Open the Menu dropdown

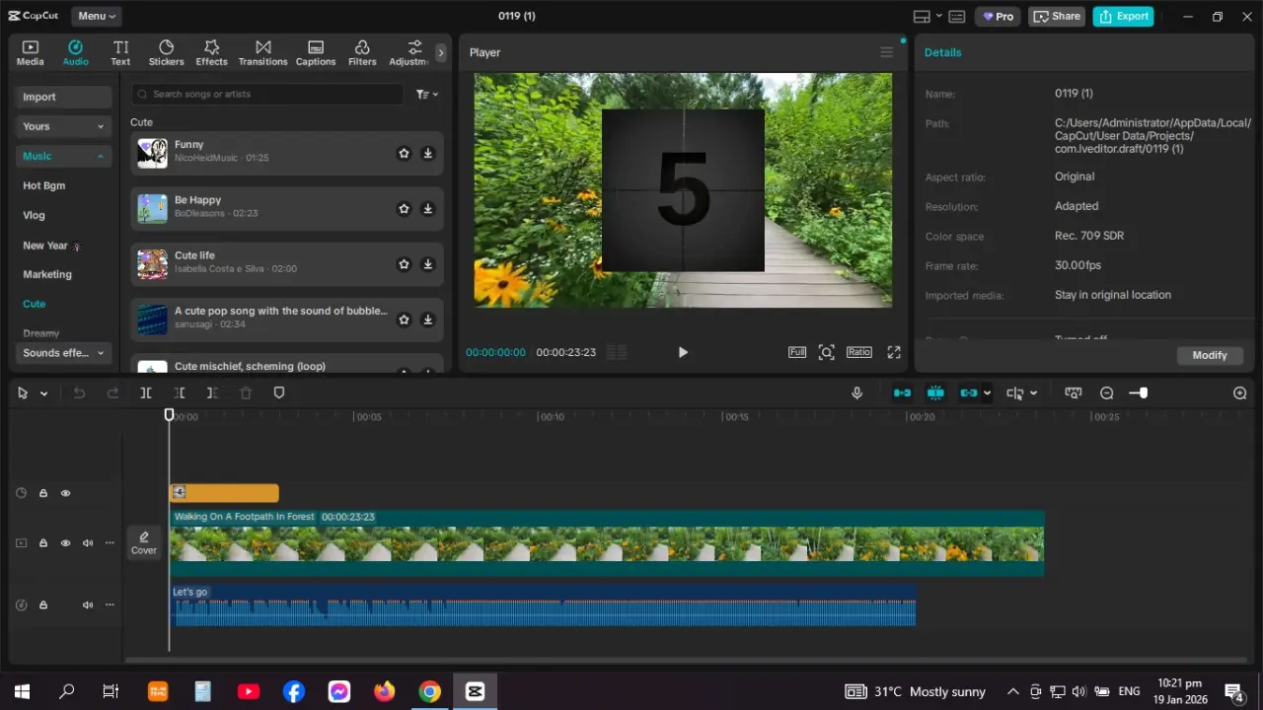click(x=97, y=16)
